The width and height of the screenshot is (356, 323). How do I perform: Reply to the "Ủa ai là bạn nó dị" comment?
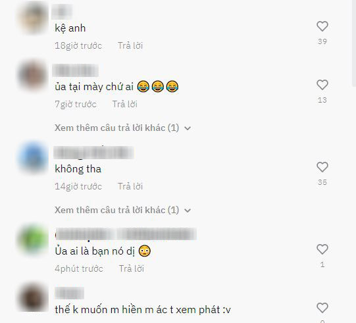coord(132,268)
